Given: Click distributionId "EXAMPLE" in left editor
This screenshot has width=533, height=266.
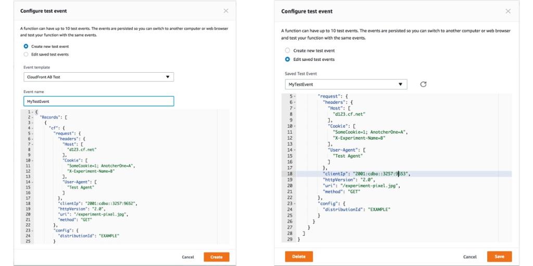Looking at the screenshot, I should 109,236.
